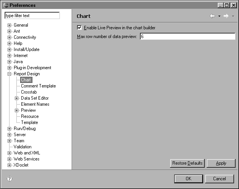Expand the Preview subnode
This screenshot has width=239, height=189.
[17, 110]
